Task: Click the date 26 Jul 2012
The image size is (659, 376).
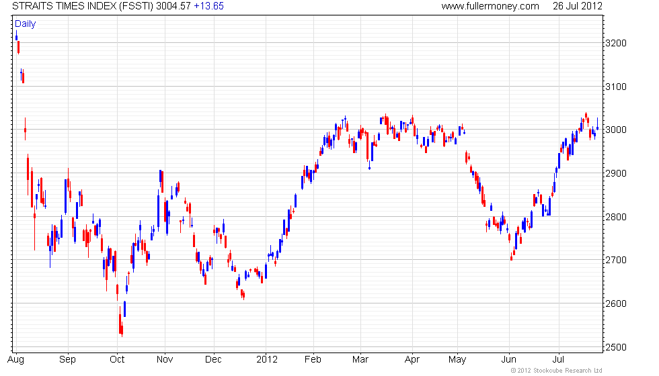Action: tap(578, 6)
